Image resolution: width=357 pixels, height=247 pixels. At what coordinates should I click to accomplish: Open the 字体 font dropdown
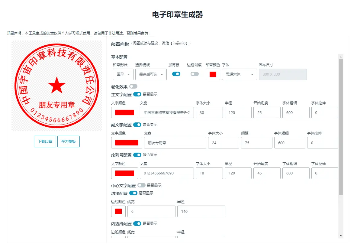click(239, 74)
